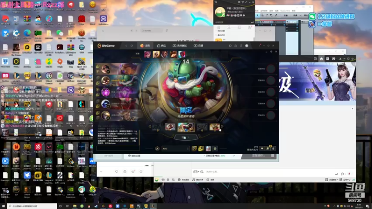Open emote selector round icon
Image resolution: width=372 pixels, height=209 pixels.
click(215, 149)
